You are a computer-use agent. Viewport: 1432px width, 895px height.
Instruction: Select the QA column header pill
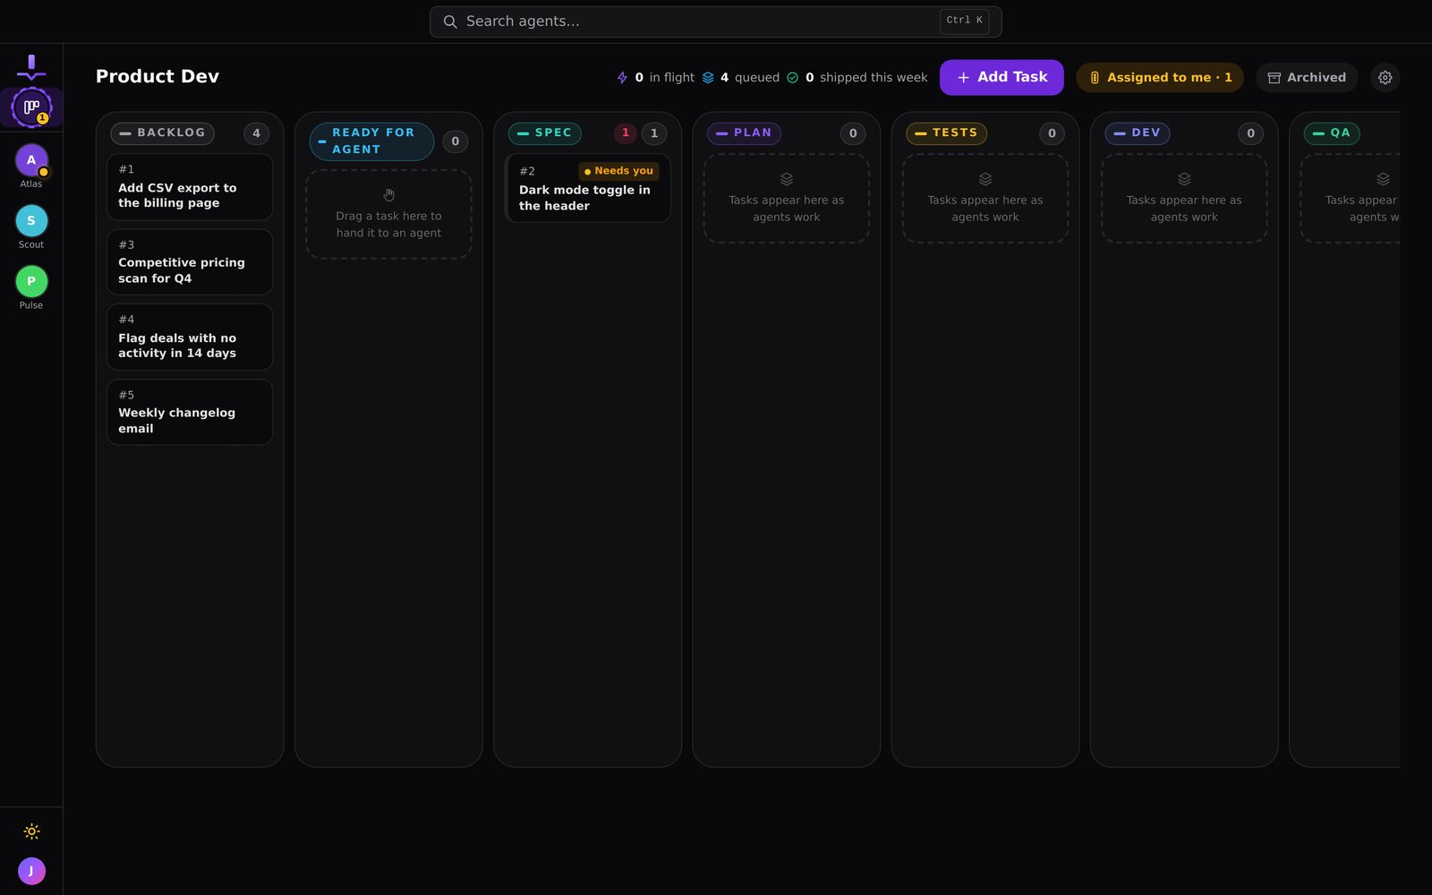1332,133
